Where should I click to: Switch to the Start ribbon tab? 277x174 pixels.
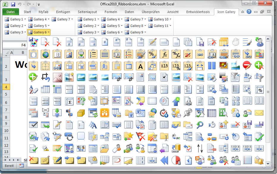27,12
